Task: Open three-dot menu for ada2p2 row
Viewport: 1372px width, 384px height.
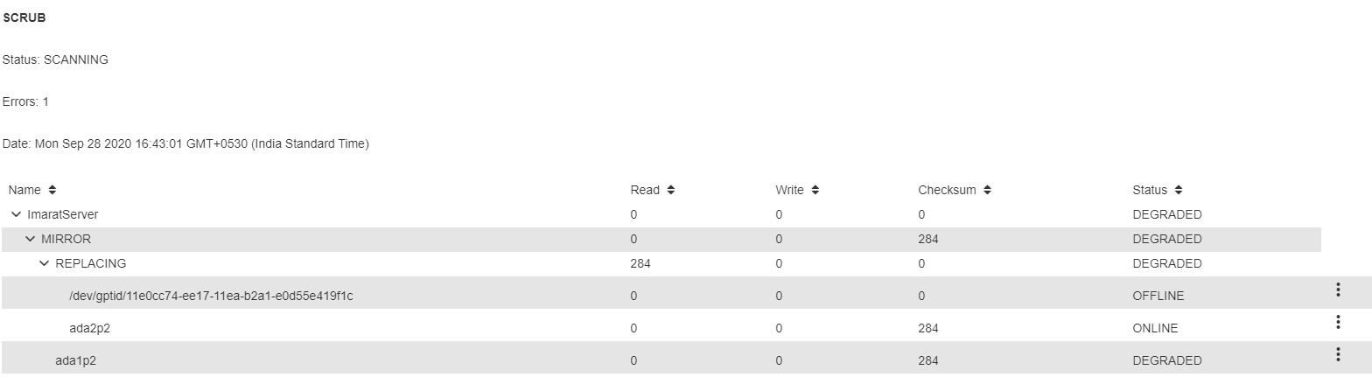Action: point(1338,322)
